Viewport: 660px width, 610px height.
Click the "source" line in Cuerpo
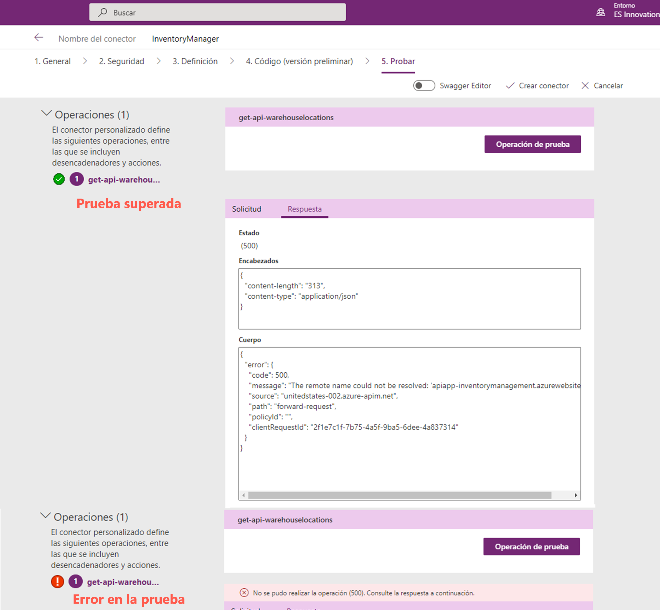point(323,396)
